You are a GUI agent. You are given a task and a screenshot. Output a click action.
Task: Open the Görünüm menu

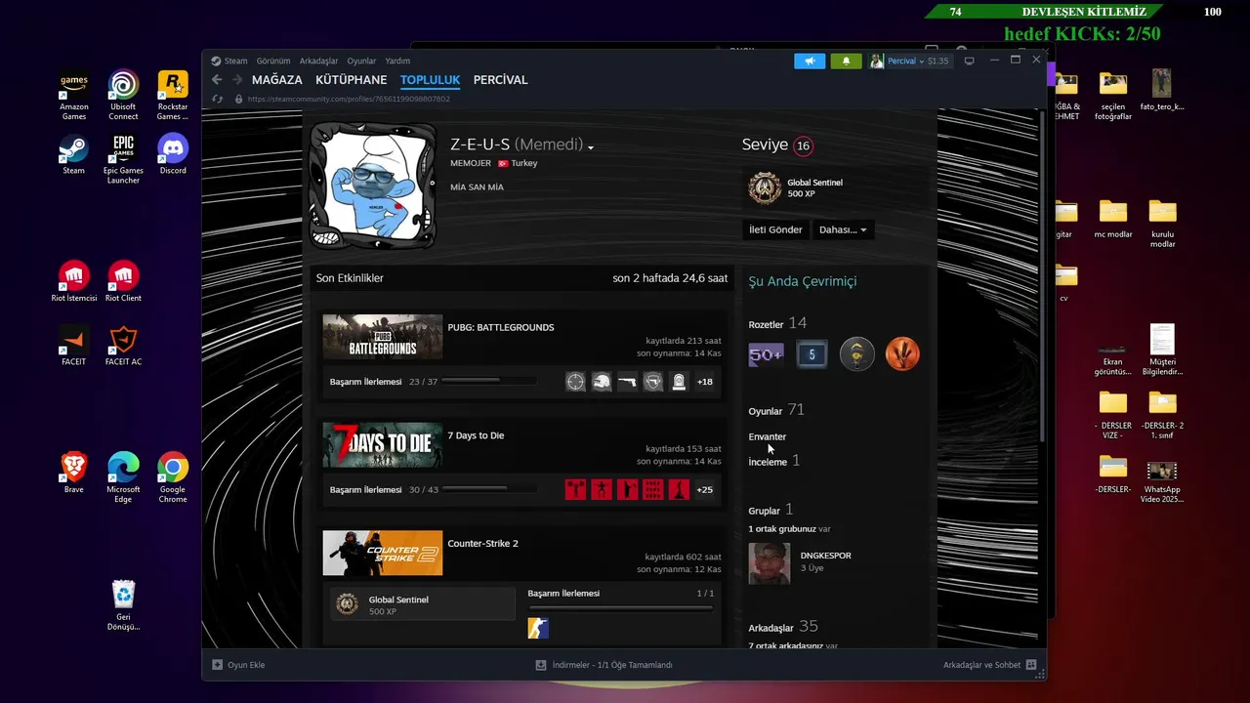tap(273, 61)
